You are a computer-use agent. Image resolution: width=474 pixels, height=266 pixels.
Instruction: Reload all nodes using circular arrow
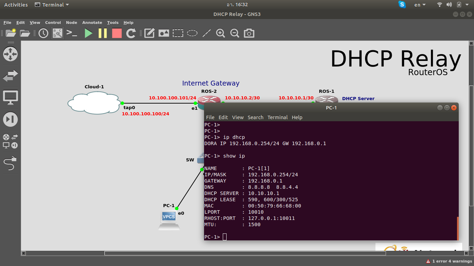click(131, 33)
